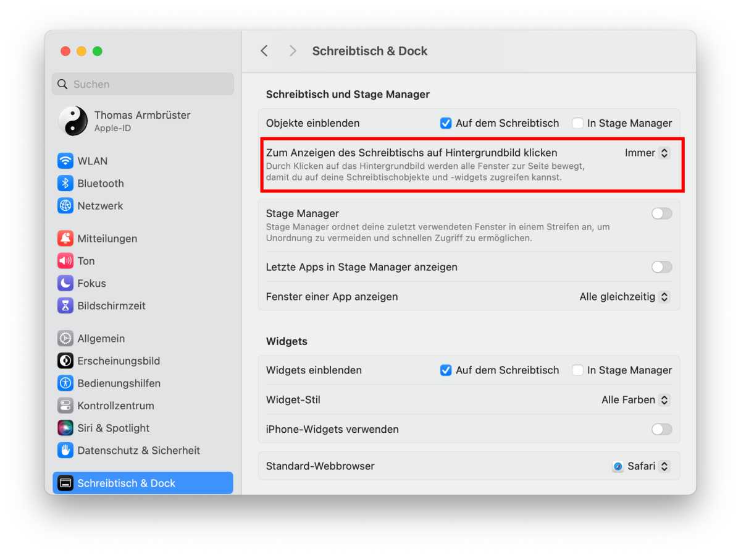
Task: Open Datenschutz & Sicherheit section
Action: 138,451
